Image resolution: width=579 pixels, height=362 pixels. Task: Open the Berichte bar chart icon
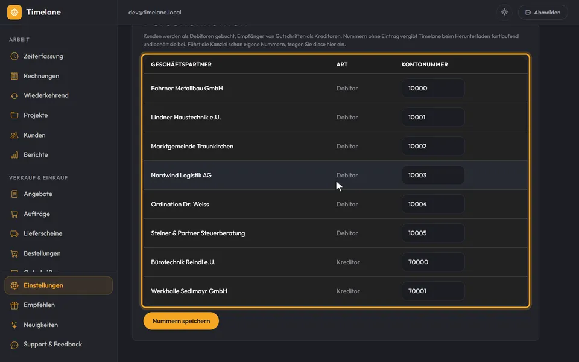point(14,155)
